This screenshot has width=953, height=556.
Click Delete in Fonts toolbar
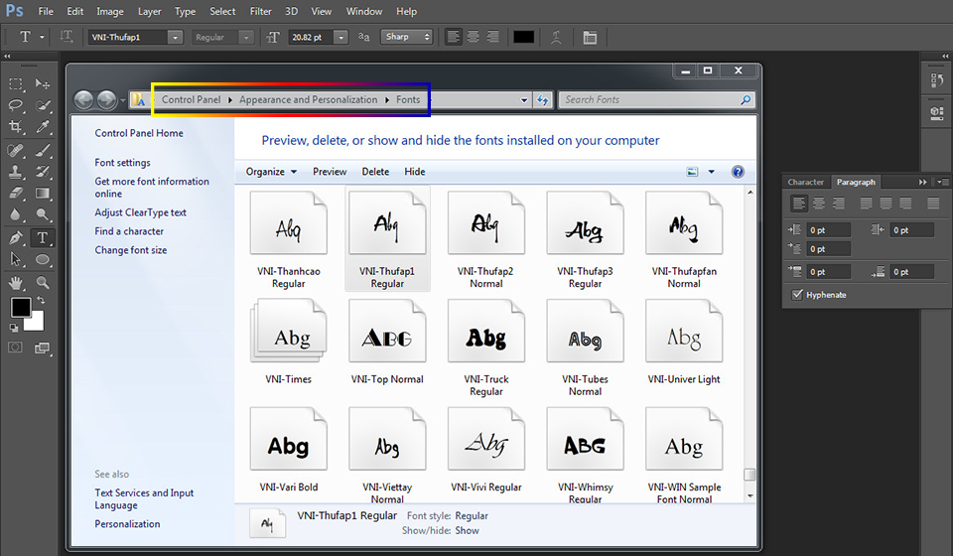(375, 172)
